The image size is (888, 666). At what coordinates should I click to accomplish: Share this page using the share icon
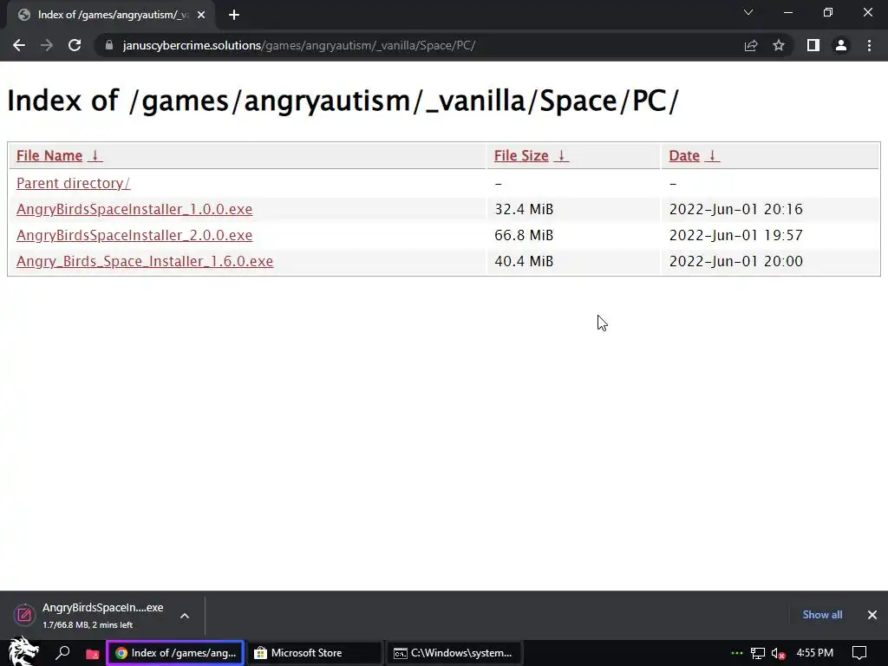coord(750,45)
